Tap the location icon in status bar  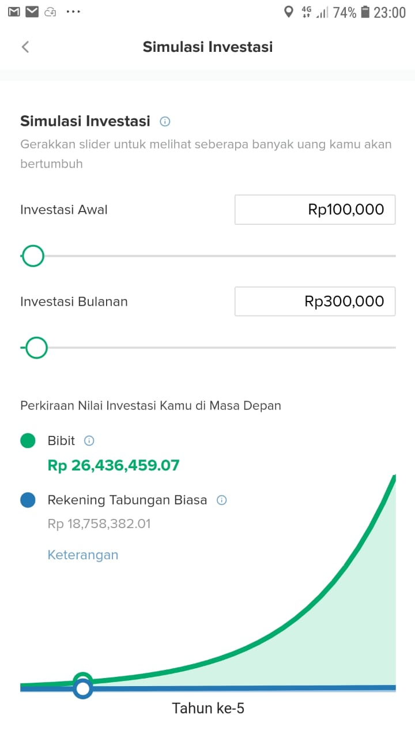[289, 12]
